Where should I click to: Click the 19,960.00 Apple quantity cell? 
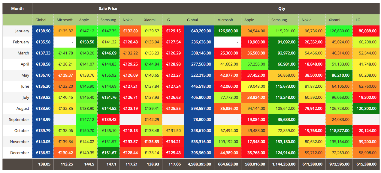pos(255,42)
